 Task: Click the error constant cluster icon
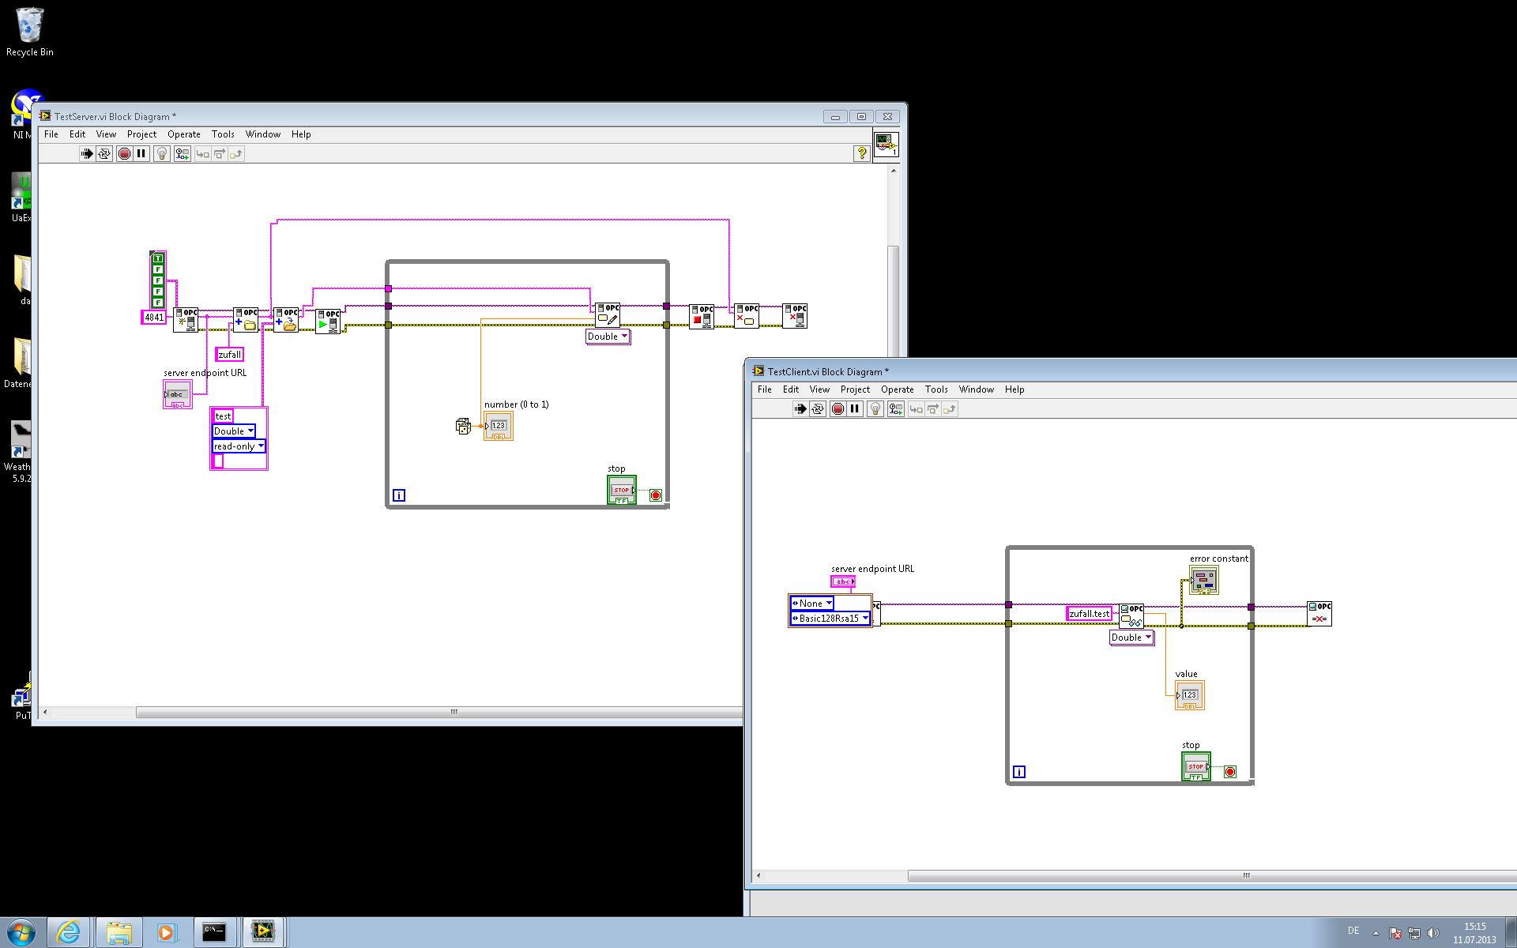[1204, 581]
